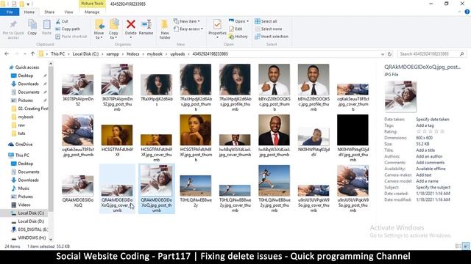The width and height of the screenshot is (471, 264).
Task: Click htdocs in the address bar
Action: 133,54
